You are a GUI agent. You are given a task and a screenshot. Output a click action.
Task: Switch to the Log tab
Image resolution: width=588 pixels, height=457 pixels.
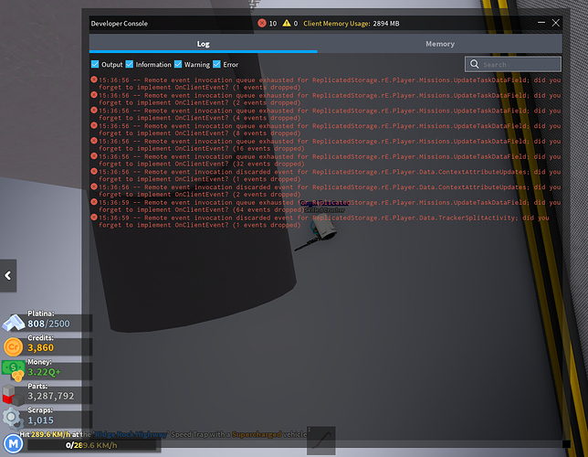pyautogui.click(x=204, y=44)
